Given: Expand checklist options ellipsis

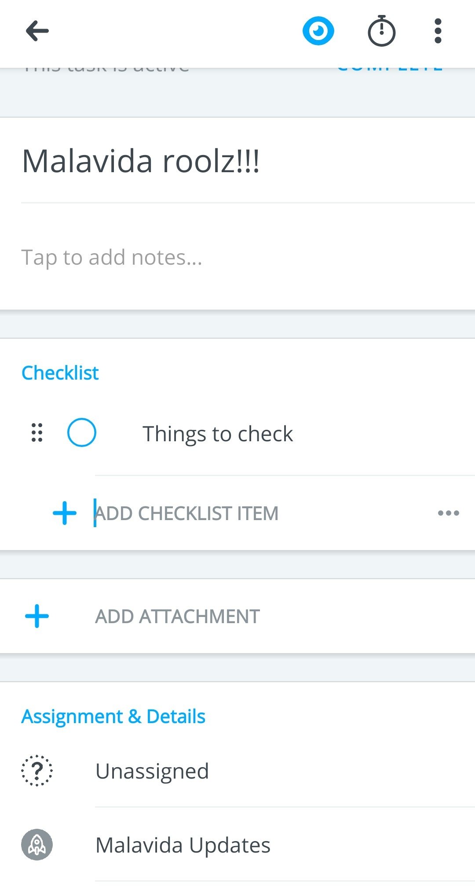Looking at the screenshot, I should point(449,513).
